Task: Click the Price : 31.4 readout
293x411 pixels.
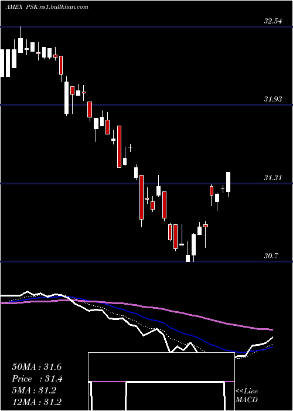Action: (x=37, y=379)
